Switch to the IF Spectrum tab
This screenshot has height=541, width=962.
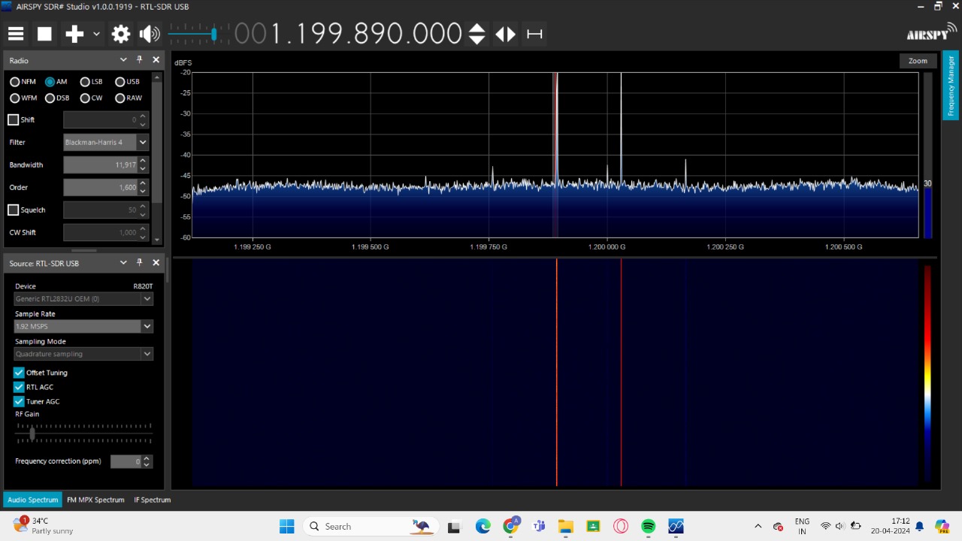point(152,500)
